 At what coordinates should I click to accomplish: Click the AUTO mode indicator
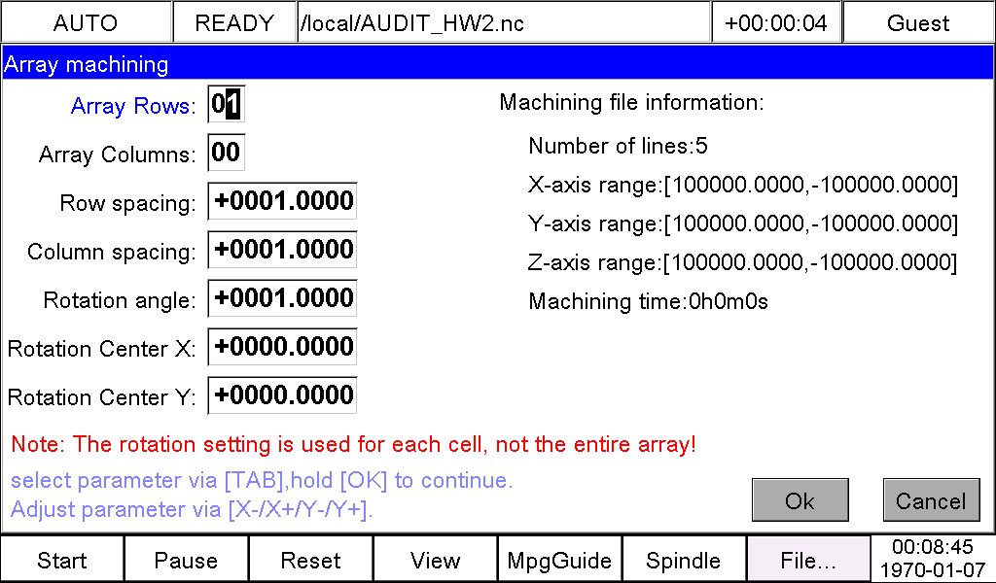pyautogui.click(x=86, y=23)
